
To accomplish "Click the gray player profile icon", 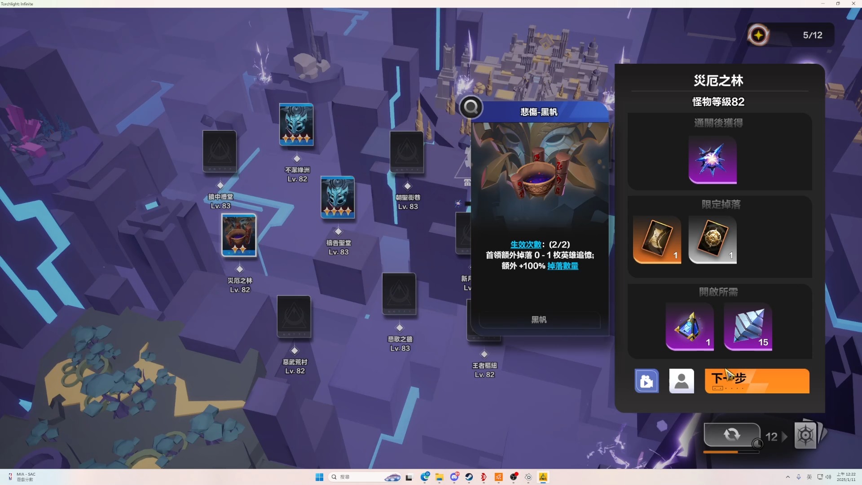I will pyautogui.click(x=682, y=381).
